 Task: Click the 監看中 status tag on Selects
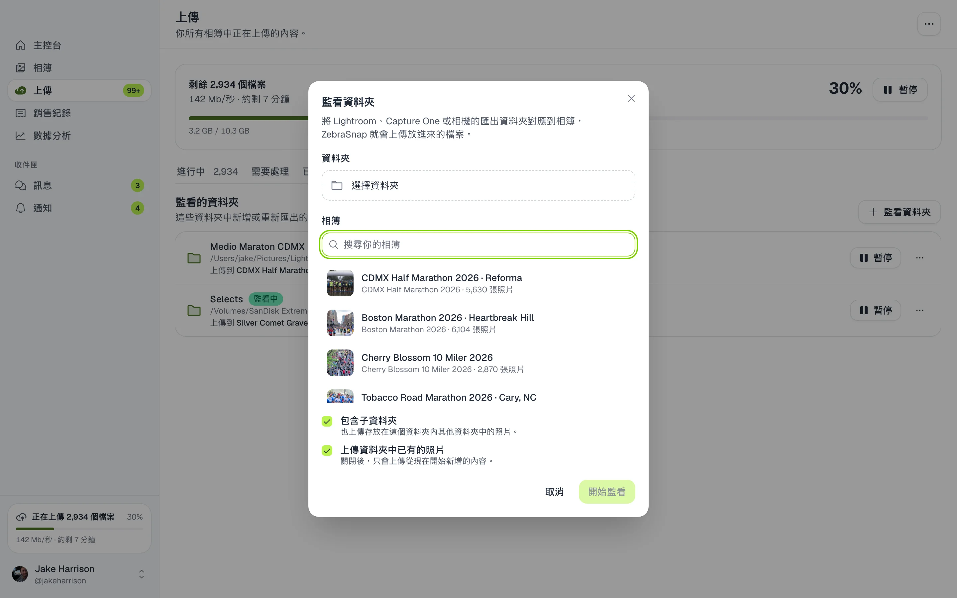click(266, 299)
